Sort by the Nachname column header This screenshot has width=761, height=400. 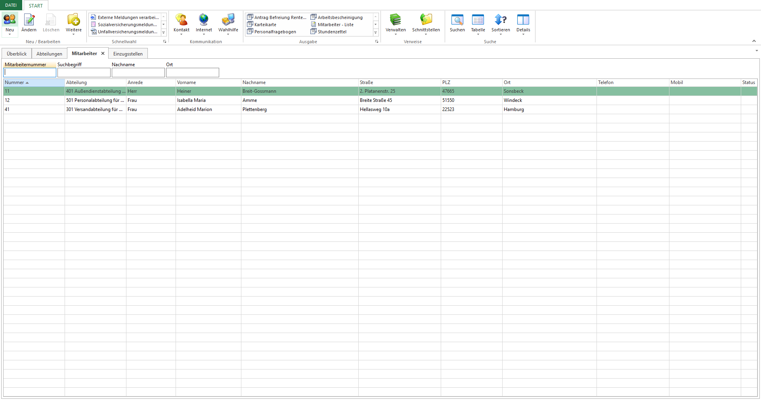click(x=300, y=82)
